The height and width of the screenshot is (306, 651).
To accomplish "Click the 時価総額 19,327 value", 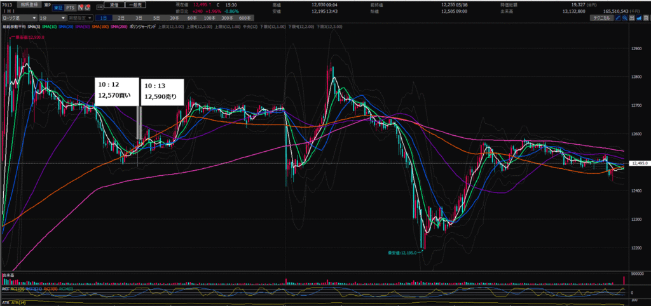I will coord(578,4).
